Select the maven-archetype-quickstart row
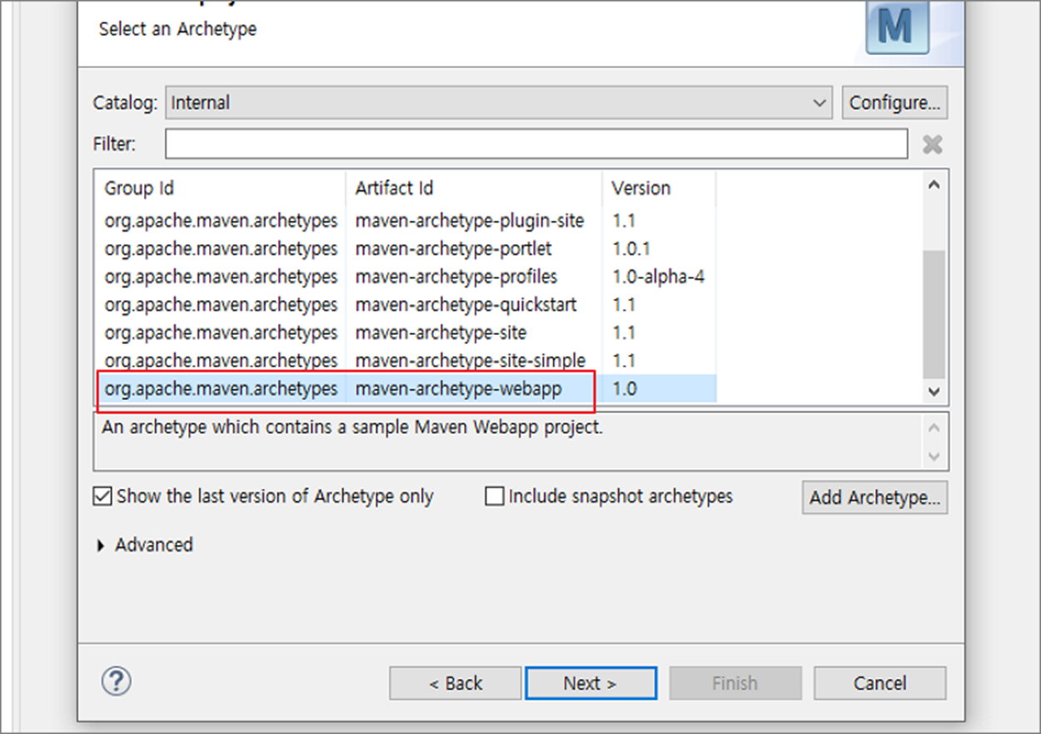Image resolution: width=1041 pixels, height=734 pixels. pos(406,305)
